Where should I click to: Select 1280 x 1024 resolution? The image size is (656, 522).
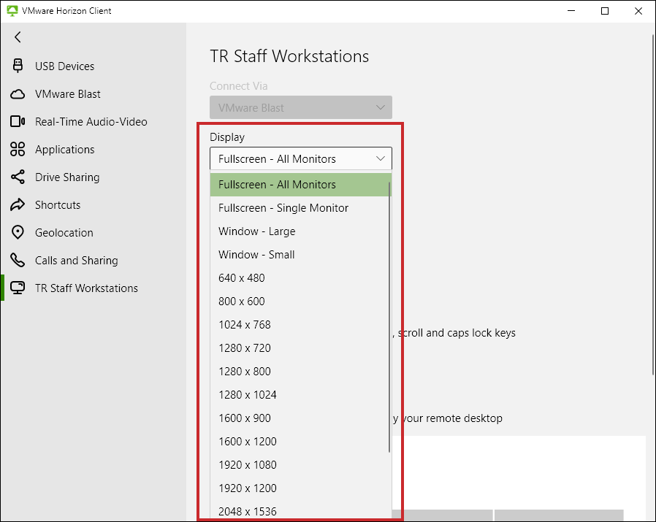coord(300,395)
